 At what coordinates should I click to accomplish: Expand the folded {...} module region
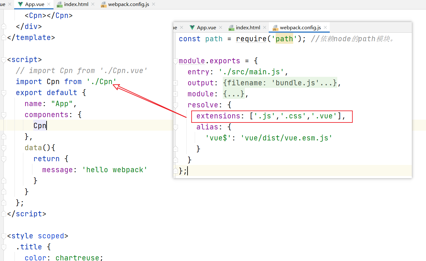tap(233, 94)
